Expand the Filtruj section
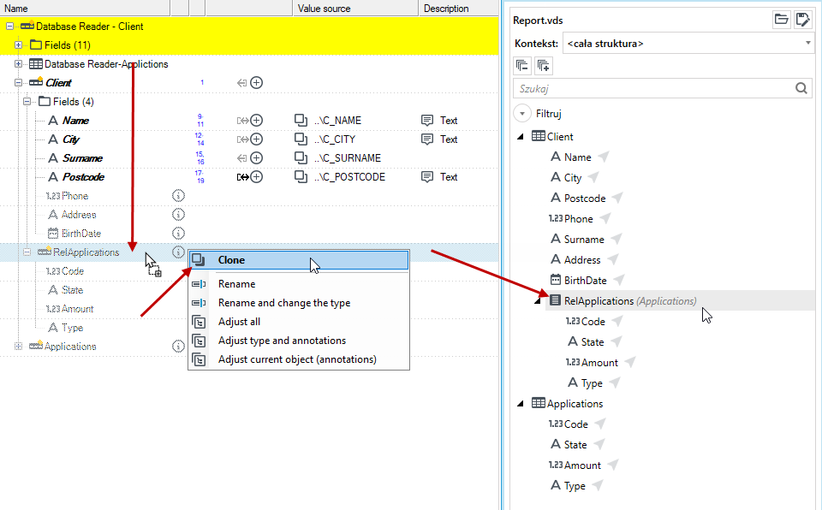This screenshot has height=510, width=822. coord(522,114)
